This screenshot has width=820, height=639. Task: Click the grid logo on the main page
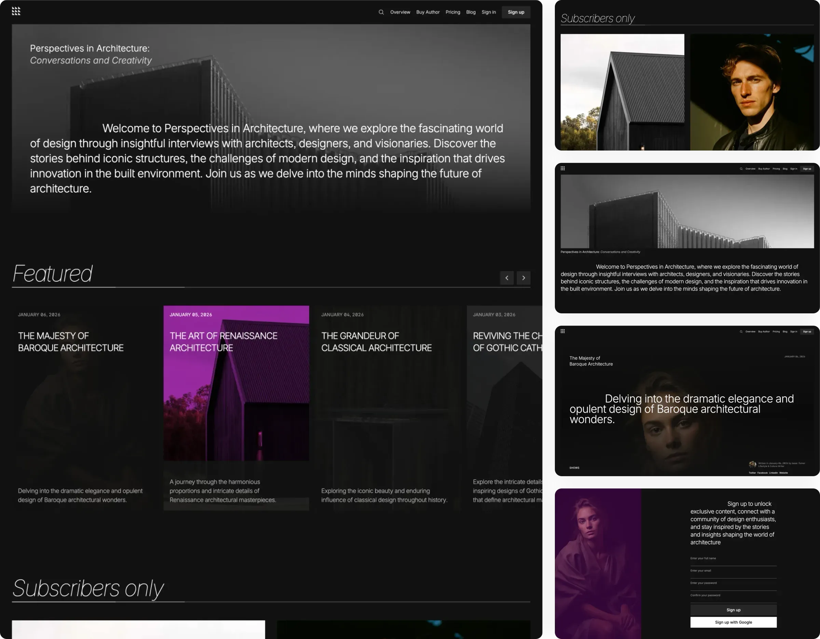(x=16, y=11)
